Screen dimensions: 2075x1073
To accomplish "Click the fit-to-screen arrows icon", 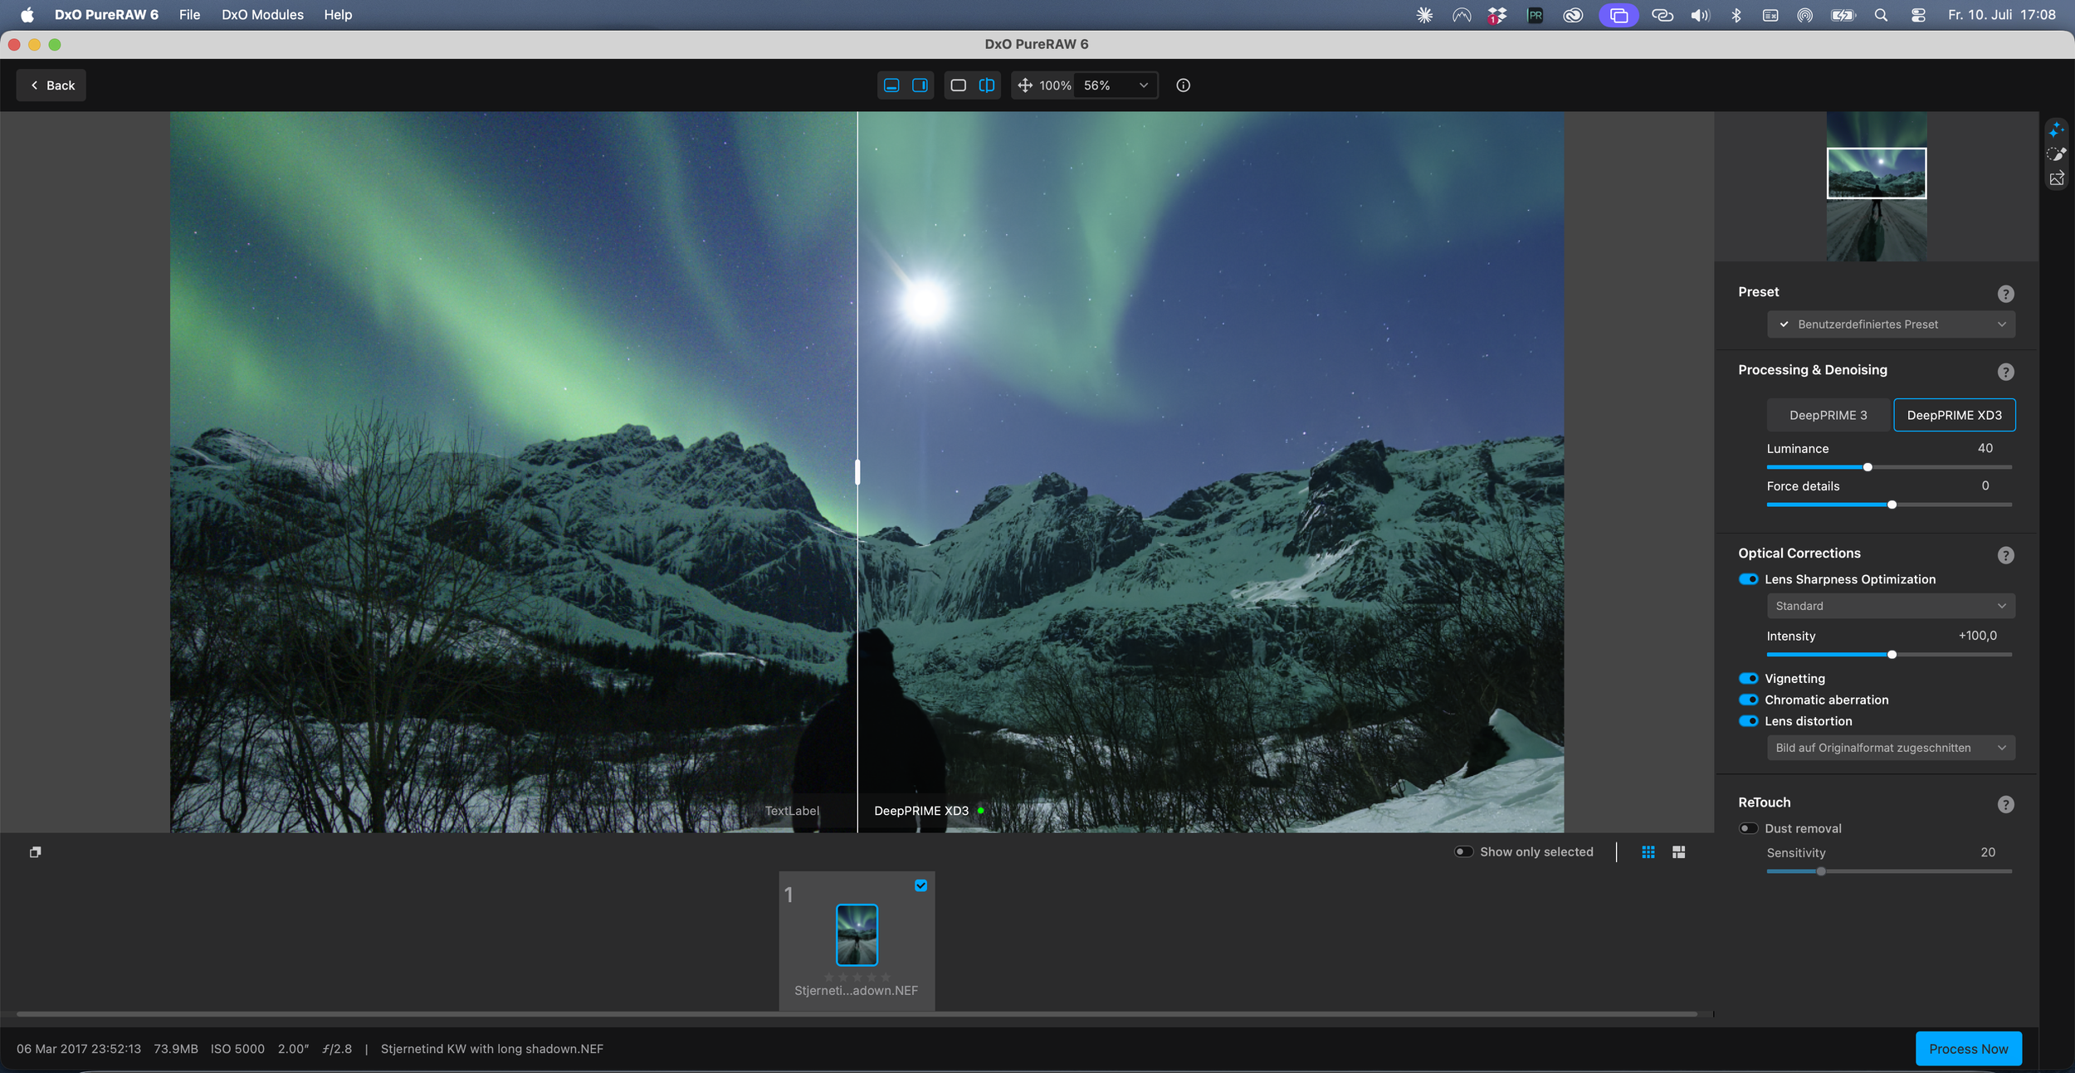I will tap(1025, 85).
